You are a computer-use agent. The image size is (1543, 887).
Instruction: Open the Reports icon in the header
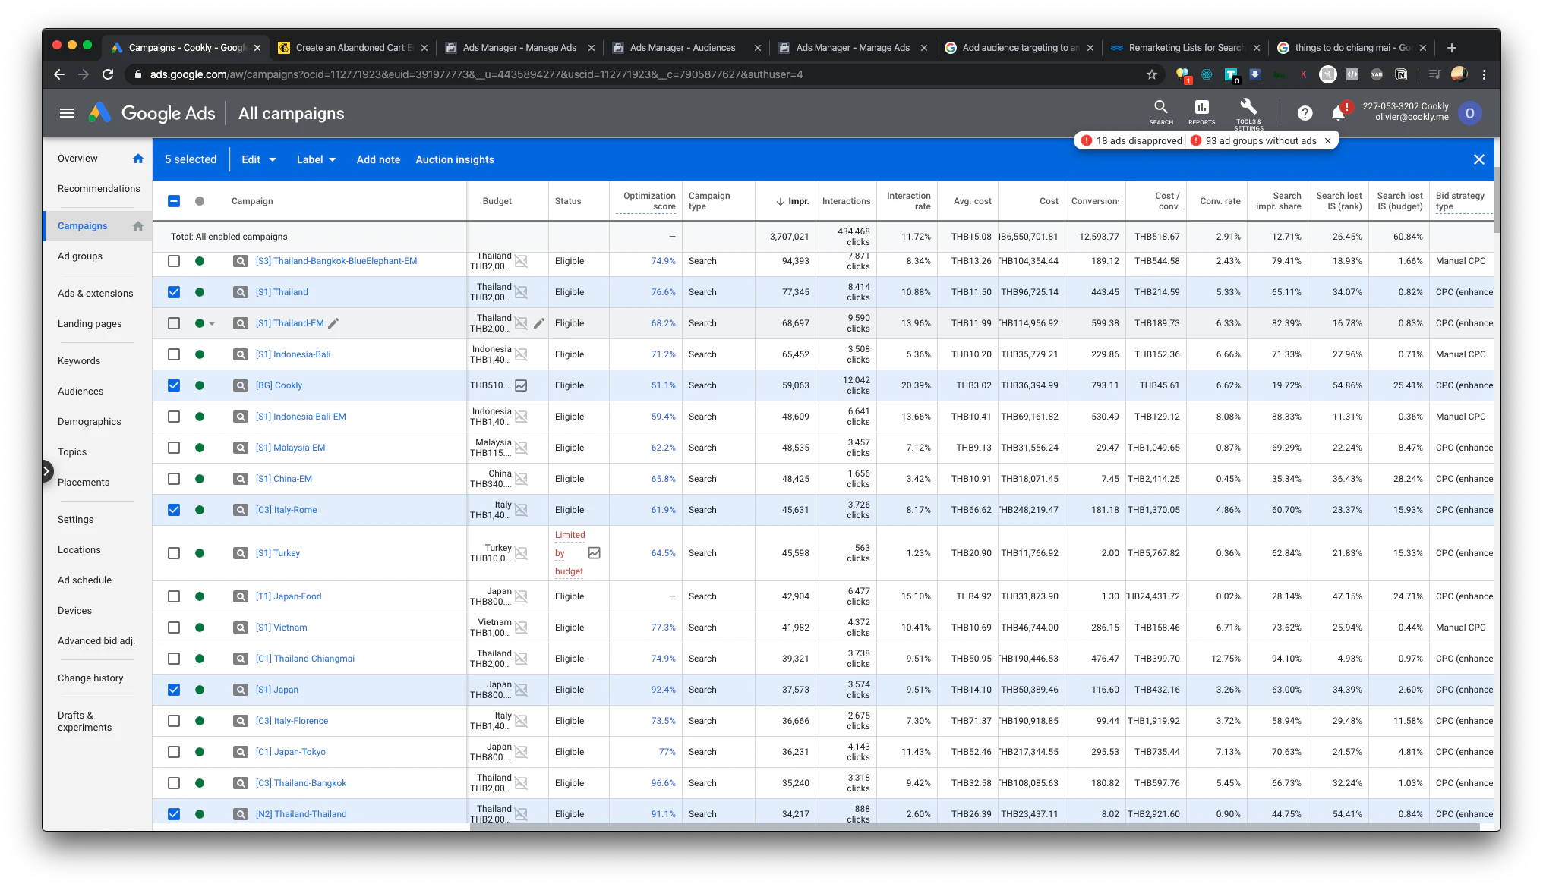pos(1201,108)
